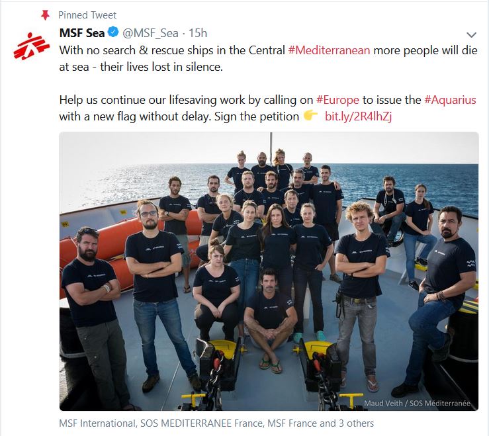This screenshot has height=436, width=489.
Task: Open the MSF Sea profile avatar logo
Action: [x=32, y=46]
